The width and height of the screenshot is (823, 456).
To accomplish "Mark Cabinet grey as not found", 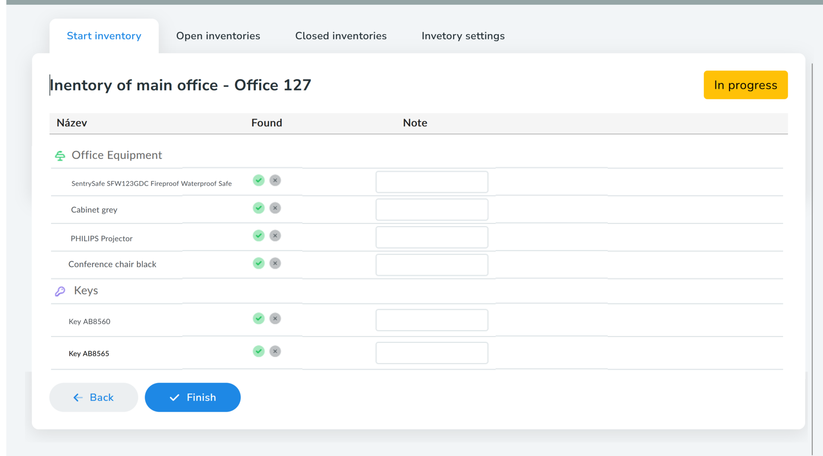I will (275, 208).
